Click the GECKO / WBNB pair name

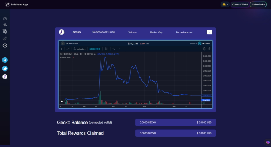pyautogui.click(x=72, y=44)
